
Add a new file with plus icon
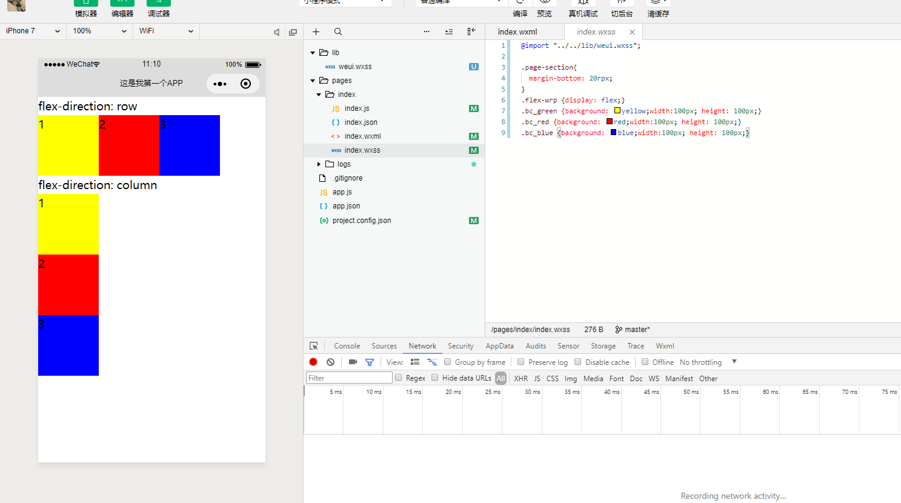(x=316, y=32)
